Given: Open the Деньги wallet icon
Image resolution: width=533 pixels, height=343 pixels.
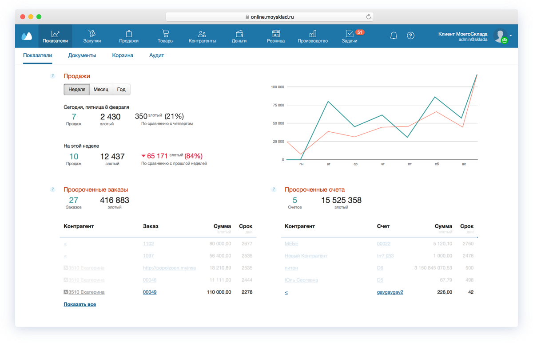Looking at the screenshot, I should 239,33.
